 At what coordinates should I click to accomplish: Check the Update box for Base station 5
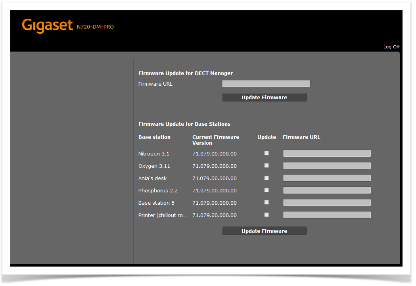click(x=266, y=202)
